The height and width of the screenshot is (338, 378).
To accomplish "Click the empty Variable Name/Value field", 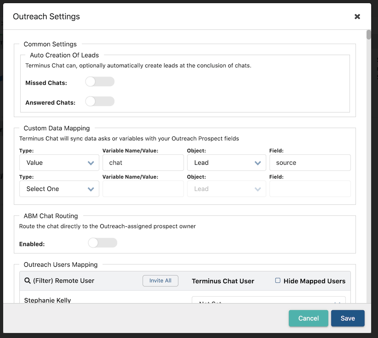I will (143, 189).
